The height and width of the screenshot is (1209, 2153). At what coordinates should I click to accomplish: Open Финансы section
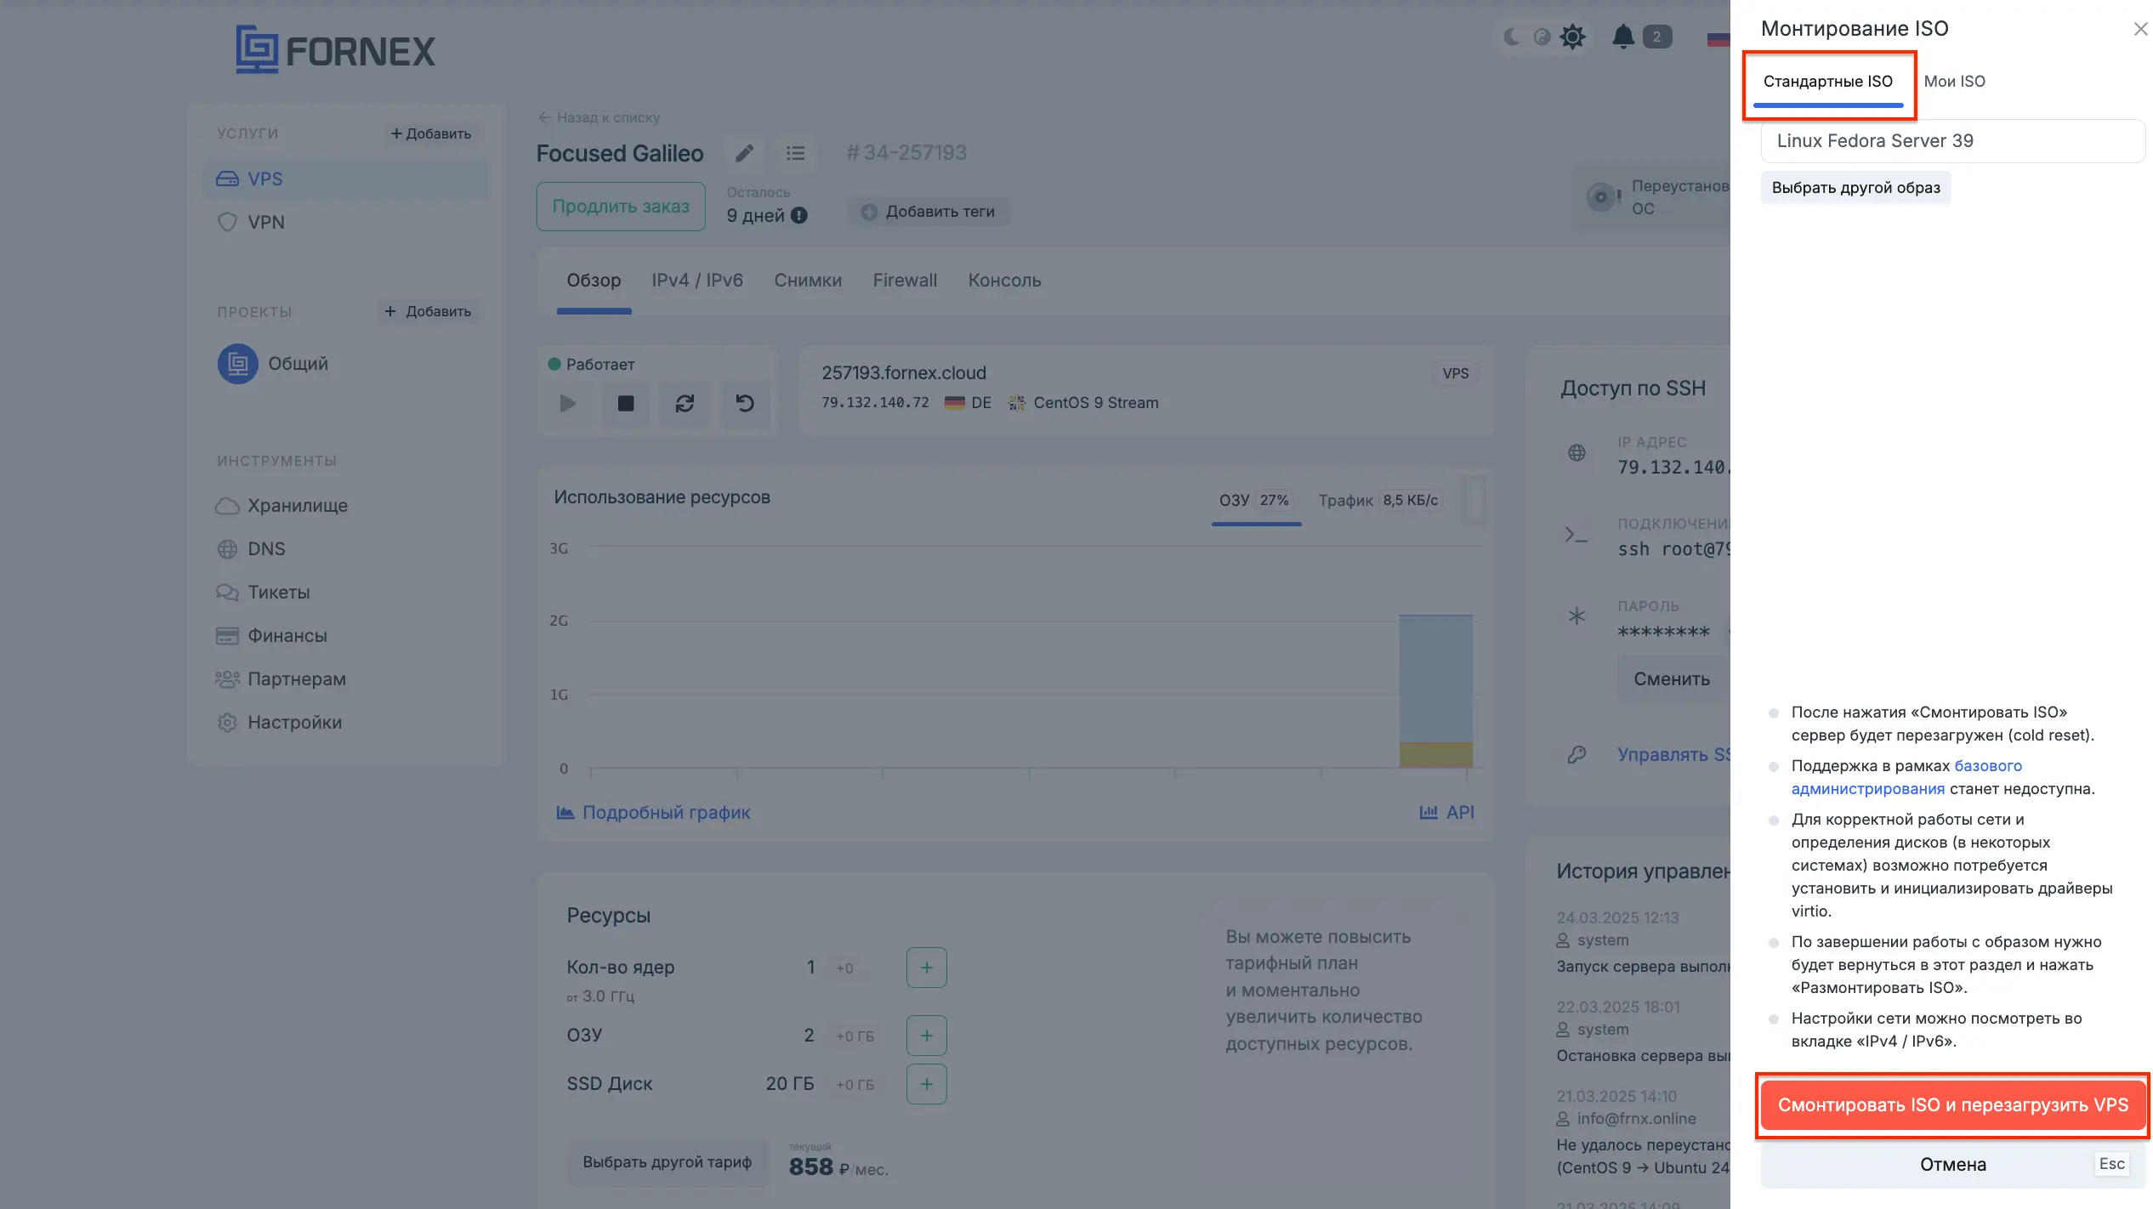coord(271,636)
